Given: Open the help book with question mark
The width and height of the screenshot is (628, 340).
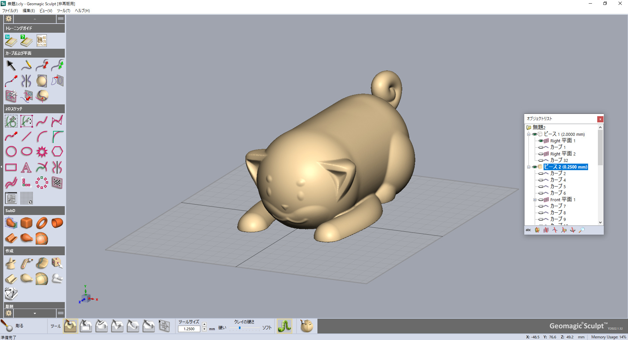Looking at the screenshot, I should (x=26, y=41).
